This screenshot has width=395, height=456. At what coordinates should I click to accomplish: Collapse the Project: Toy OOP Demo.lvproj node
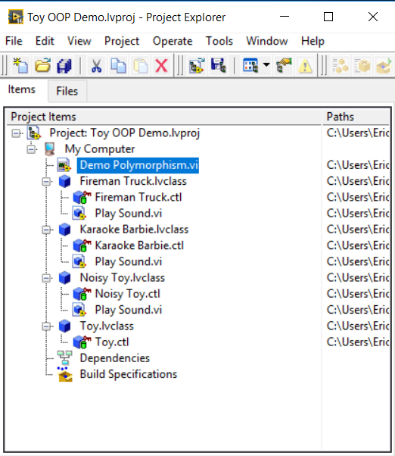point(16,133)
